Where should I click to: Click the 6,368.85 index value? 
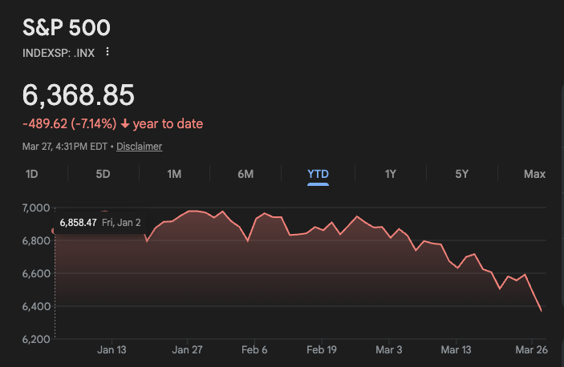(78, 95)
